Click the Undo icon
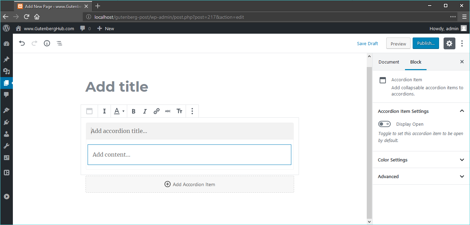470x225 pixels. point(22,43)
